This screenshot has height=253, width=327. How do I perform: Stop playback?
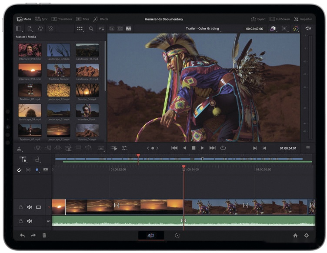click(194, 148)
